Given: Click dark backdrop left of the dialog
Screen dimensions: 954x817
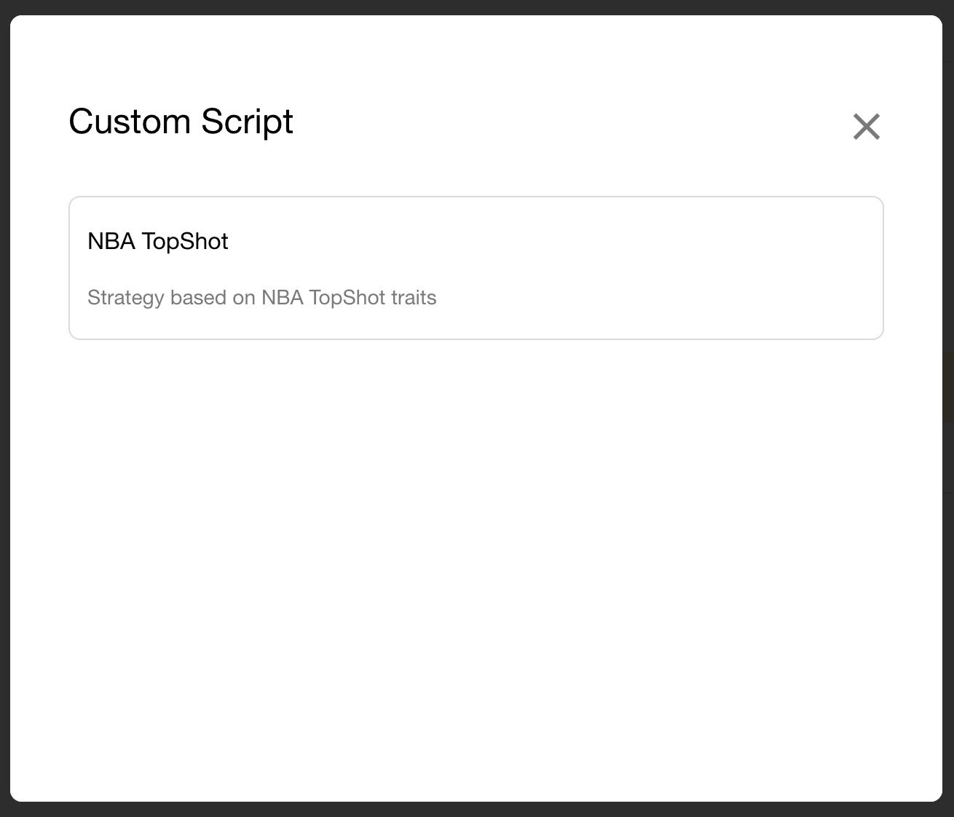Looking at the screenshot, I should tap(4, 408).
